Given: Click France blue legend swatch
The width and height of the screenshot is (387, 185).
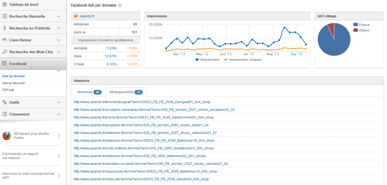Looking at the screenshot, I should [356, 25].
